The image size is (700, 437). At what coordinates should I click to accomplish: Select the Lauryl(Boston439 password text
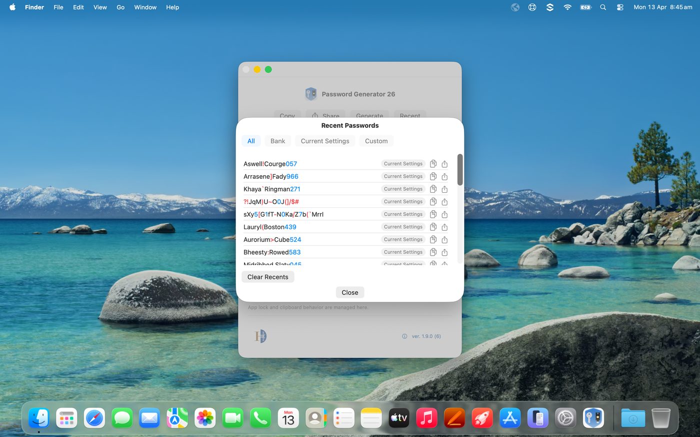pos(270,227)
